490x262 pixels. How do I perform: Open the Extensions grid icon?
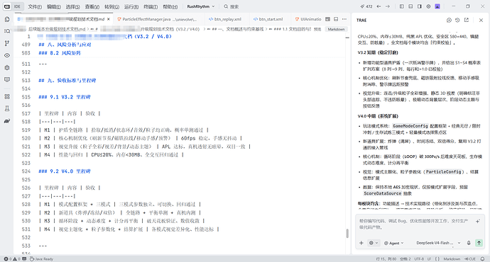[x=7, y=96]
